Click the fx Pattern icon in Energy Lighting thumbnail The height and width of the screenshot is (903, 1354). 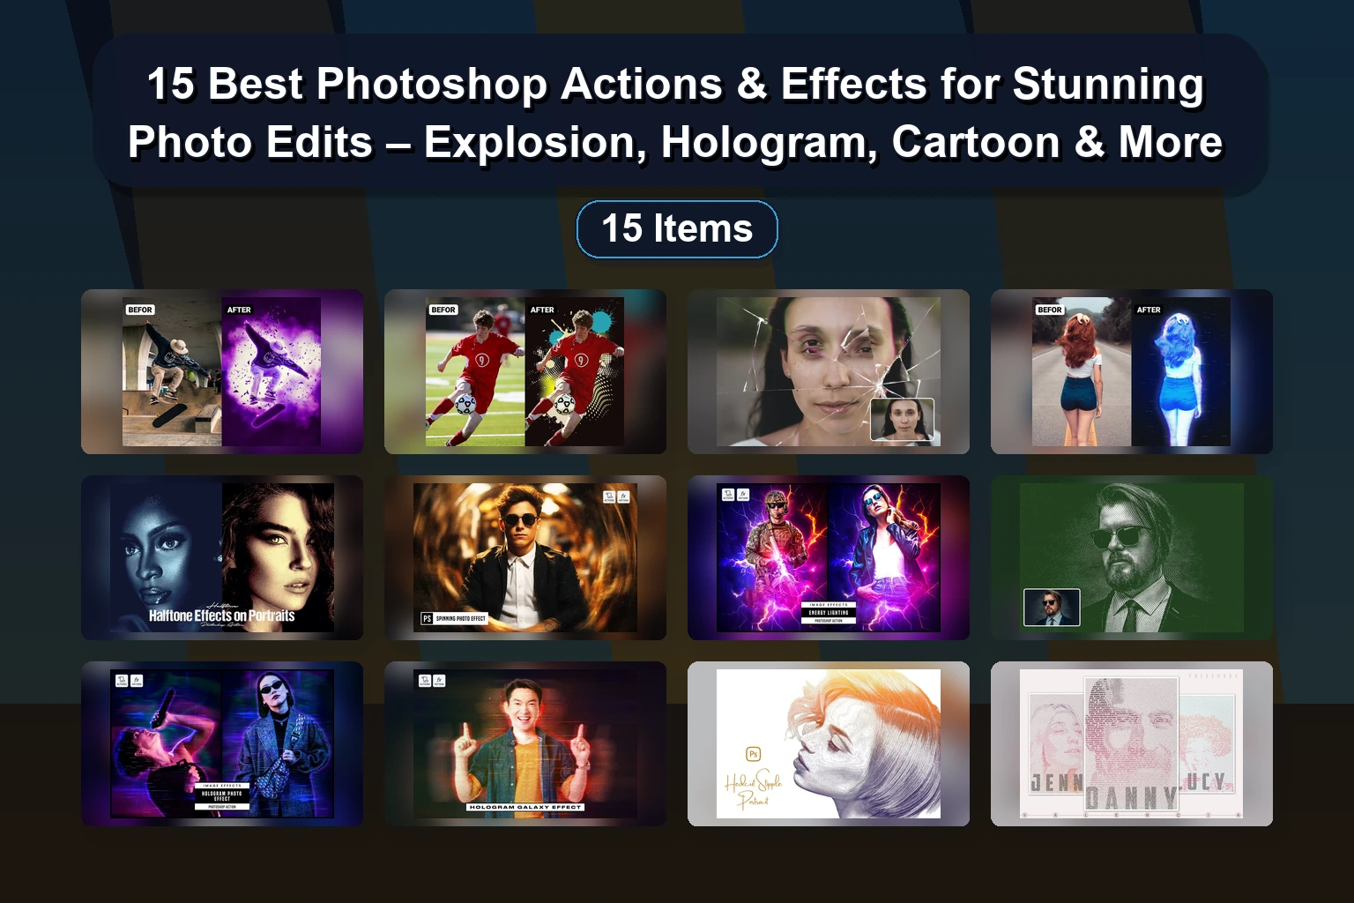point(743,495)
